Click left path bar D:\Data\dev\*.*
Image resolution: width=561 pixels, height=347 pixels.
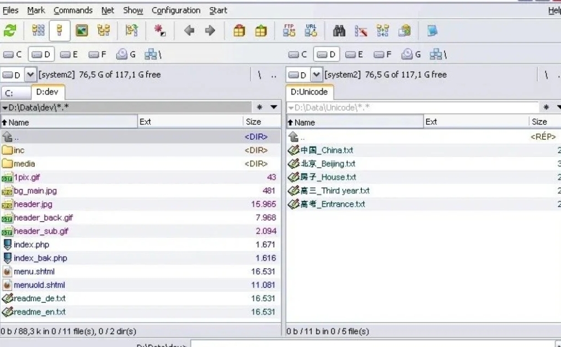point(126,108)
